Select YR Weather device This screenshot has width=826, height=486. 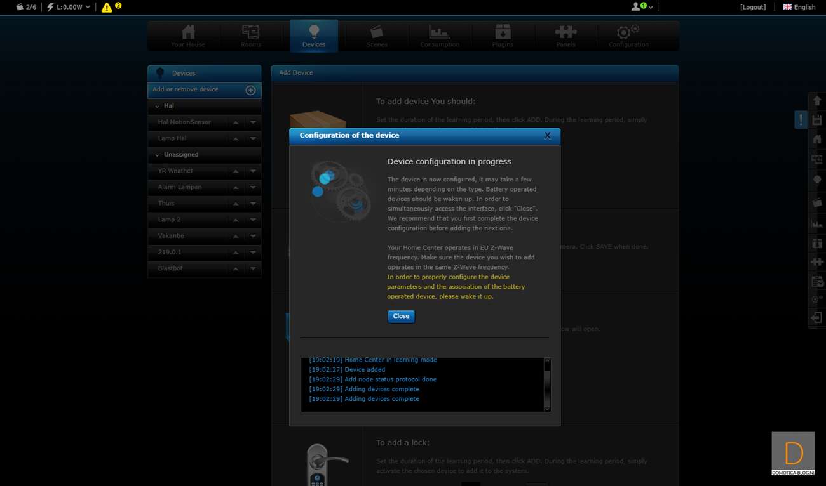175,171
